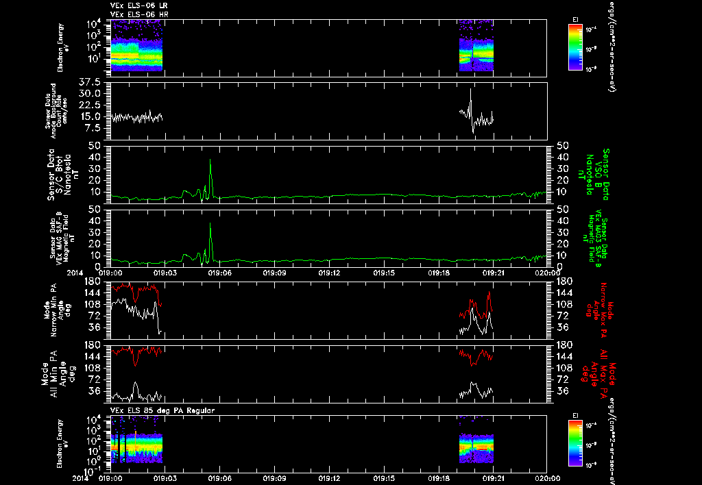The width and height of the screenshot is (702, 485).
Task: Click the '019:06' time label on the bottom axis
Action: tap(220, 478)
